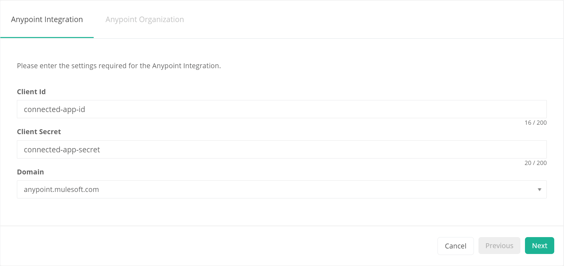Click the green tab underline indicator
This screenshot has height=266, width=564.
(x=47, y=38)
